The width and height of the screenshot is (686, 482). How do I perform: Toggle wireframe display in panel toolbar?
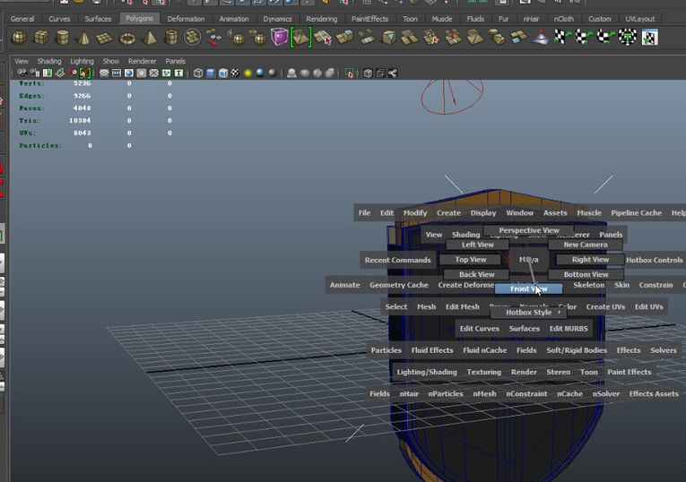[196, 73]
